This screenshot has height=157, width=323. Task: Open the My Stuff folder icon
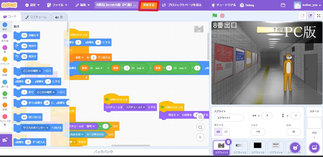coord(283,5)
